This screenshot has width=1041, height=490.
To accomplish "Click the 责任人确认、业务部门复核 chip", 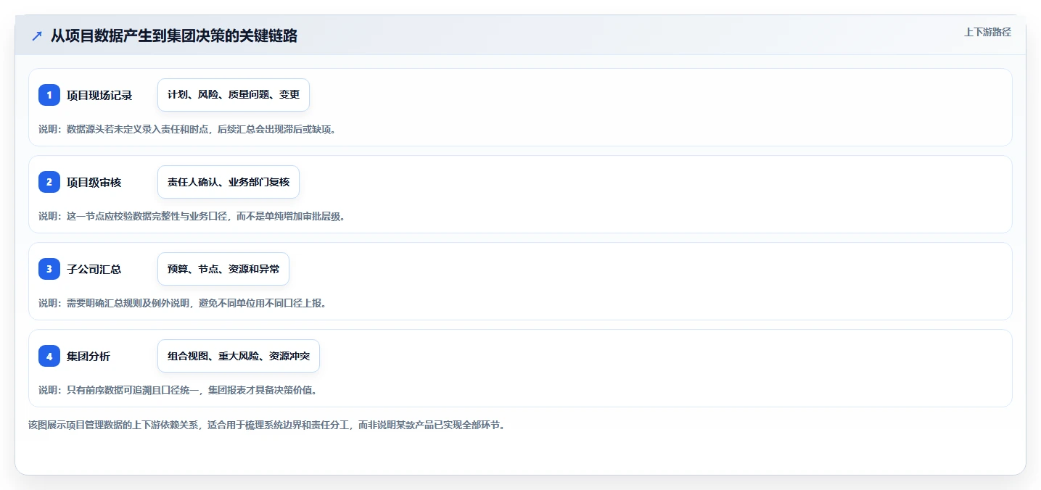I will tap(229, 182).
